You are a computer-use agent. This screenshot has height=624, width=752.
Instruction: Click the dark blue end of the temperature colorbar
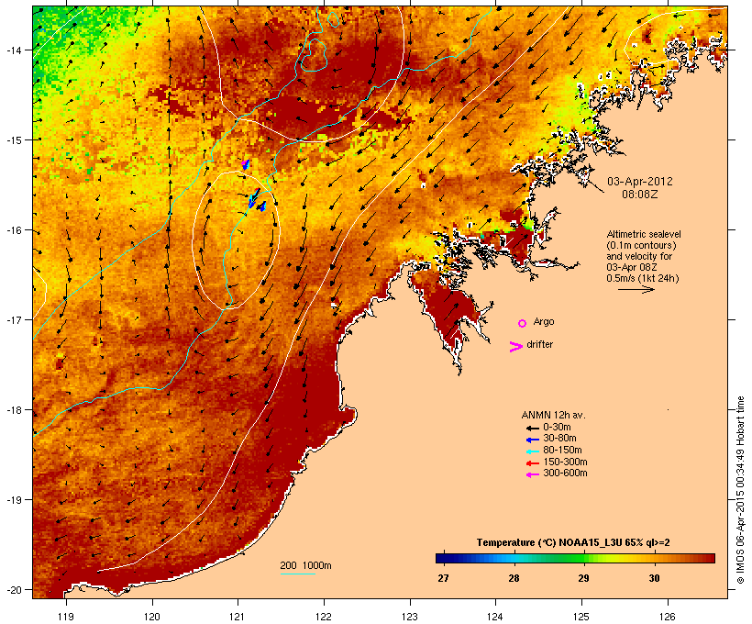tap(444, 558)
